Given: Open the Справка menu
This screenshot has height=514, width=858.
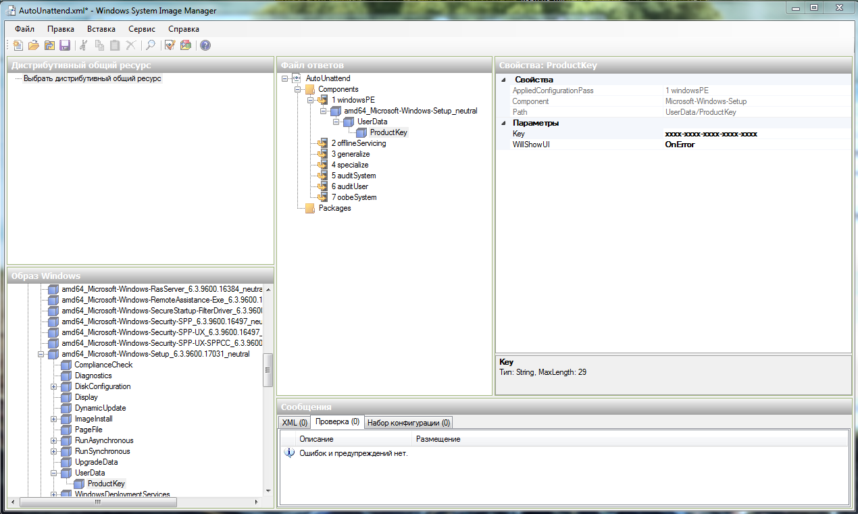Looking at the screenshot, I should click(x=184, y=29).
